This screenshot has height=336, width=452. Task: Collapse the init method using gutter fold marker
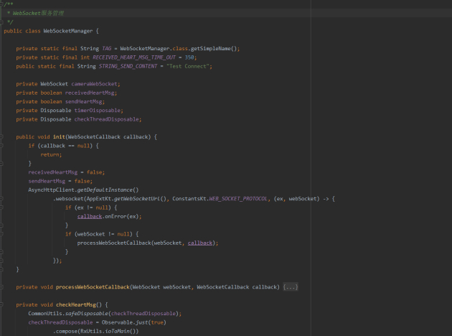(x=4, y=136)
